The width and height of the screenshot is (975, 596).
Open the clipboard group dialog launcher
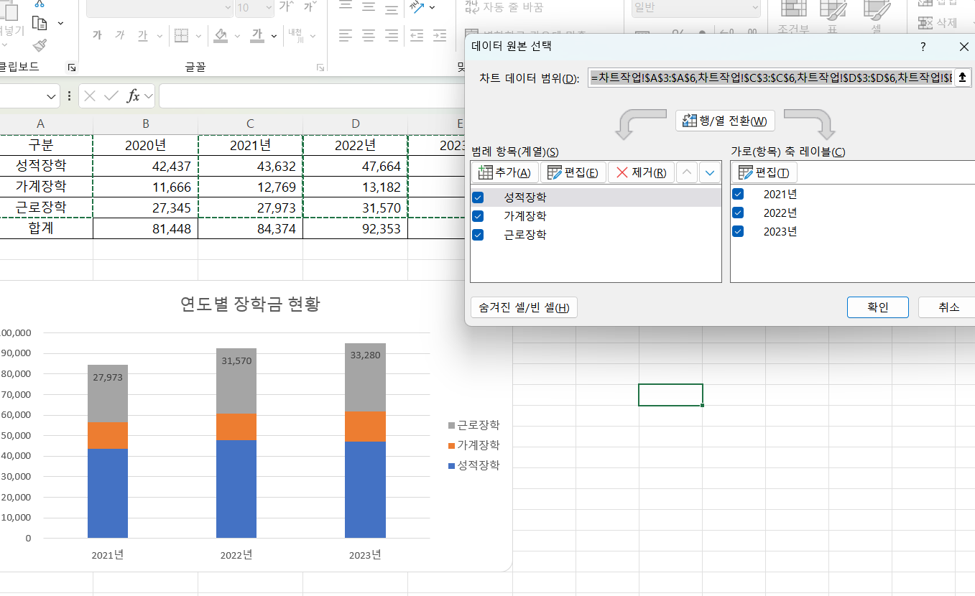(x=71, y=67)
